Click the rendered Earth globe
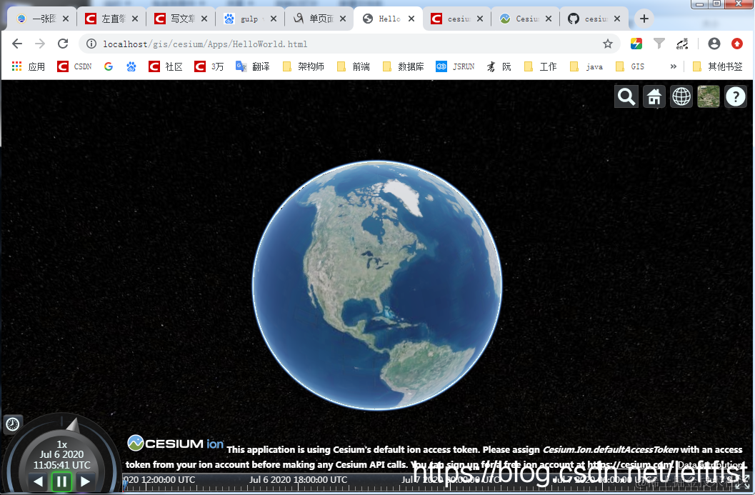 pos(377,285)
